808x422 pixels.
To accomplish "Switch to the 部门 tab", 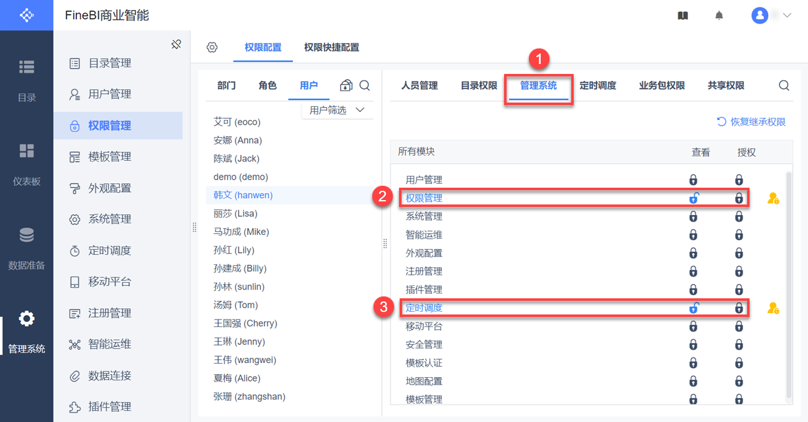I will coord(226,86).
